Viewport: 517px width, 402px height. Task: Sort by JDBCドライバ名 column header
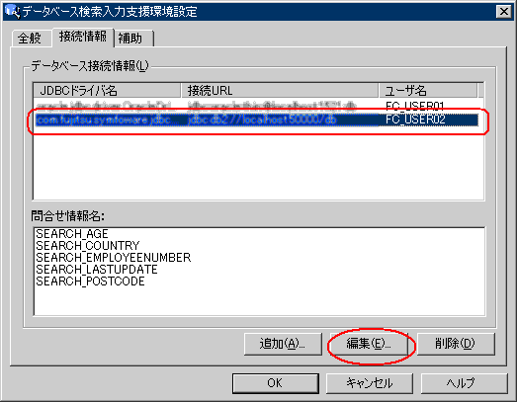pos(108,90)
